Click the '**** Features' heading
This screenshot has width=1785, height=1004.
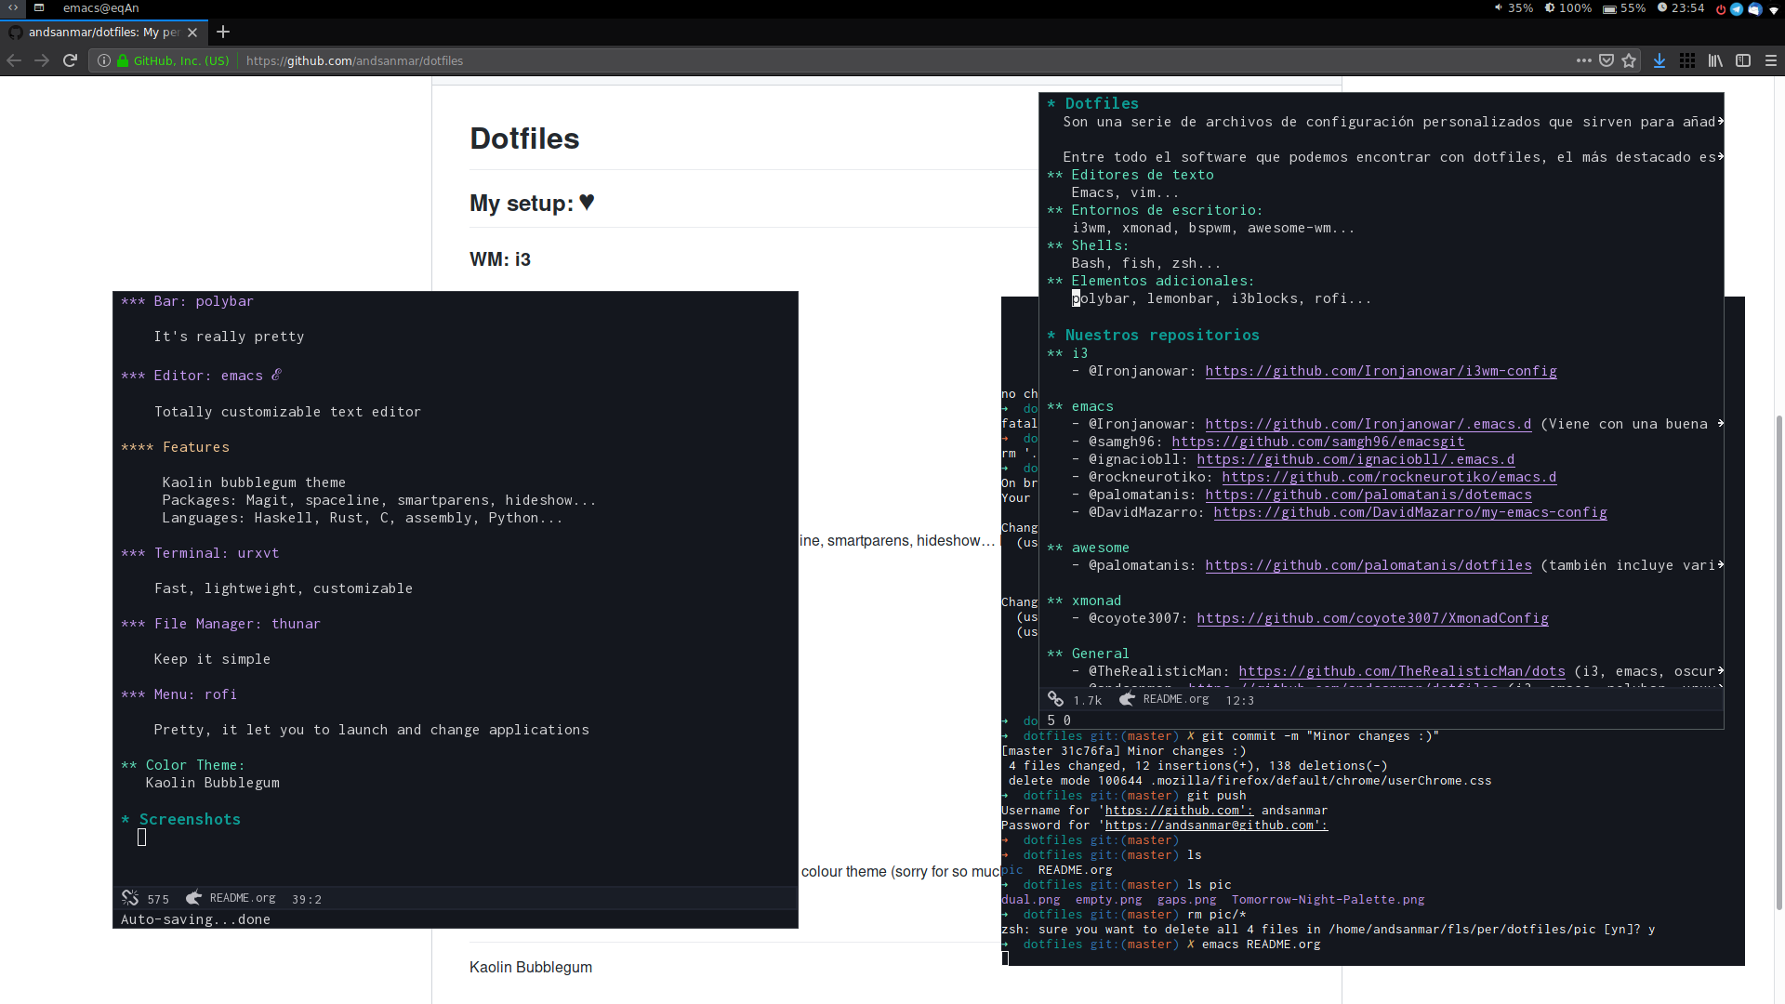click(x=175, y=447)
